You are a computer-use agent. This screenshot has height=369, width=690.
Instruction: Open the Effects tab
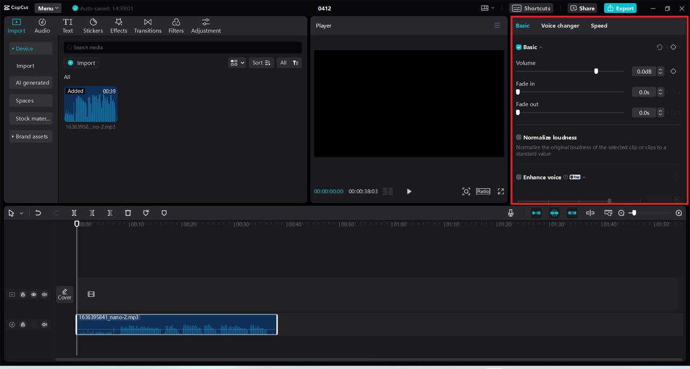coord(119,26)
